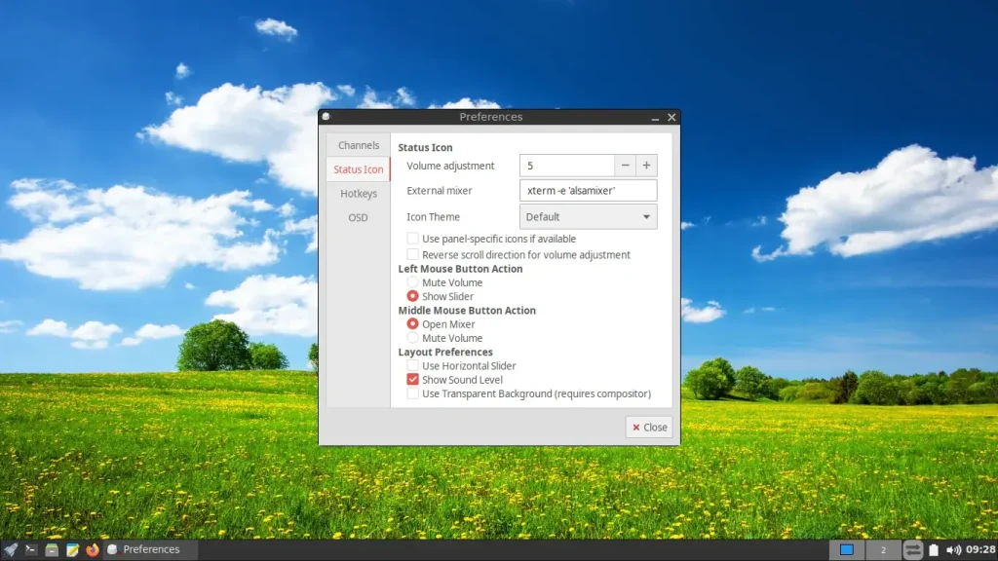Close Preferences with title bar X
The height and width of the screenshot is (561, 998).
[x=672, y=117]
